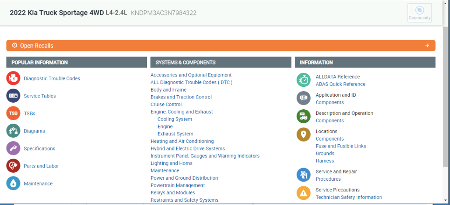The image size is (450, 205).
Task: Click the vertical scrollbar on the right
Action: [446, 93]
